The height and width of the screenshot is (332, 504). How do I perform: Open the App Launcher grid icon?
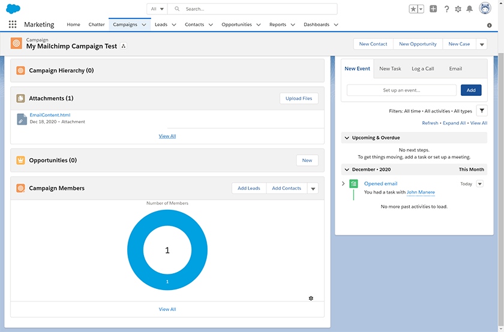tap(13, 25)
